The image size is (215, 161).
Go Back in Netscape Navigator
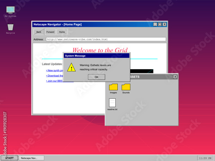click(x=39, y=32)
